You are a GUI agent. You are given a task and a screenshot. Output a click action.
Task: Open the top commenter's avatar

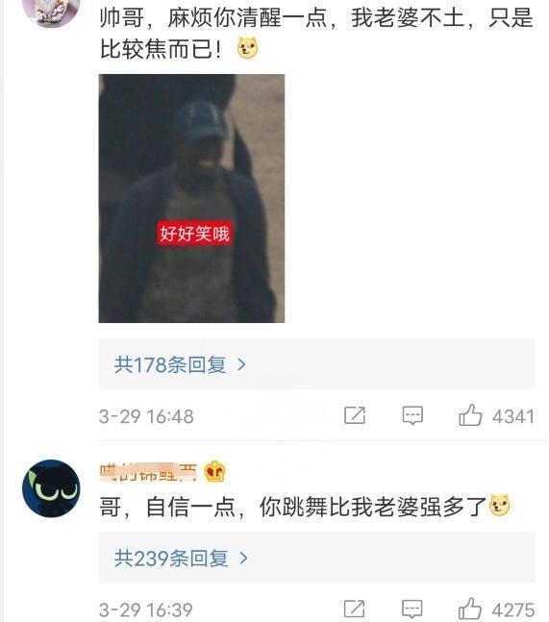tap(51, 10)
